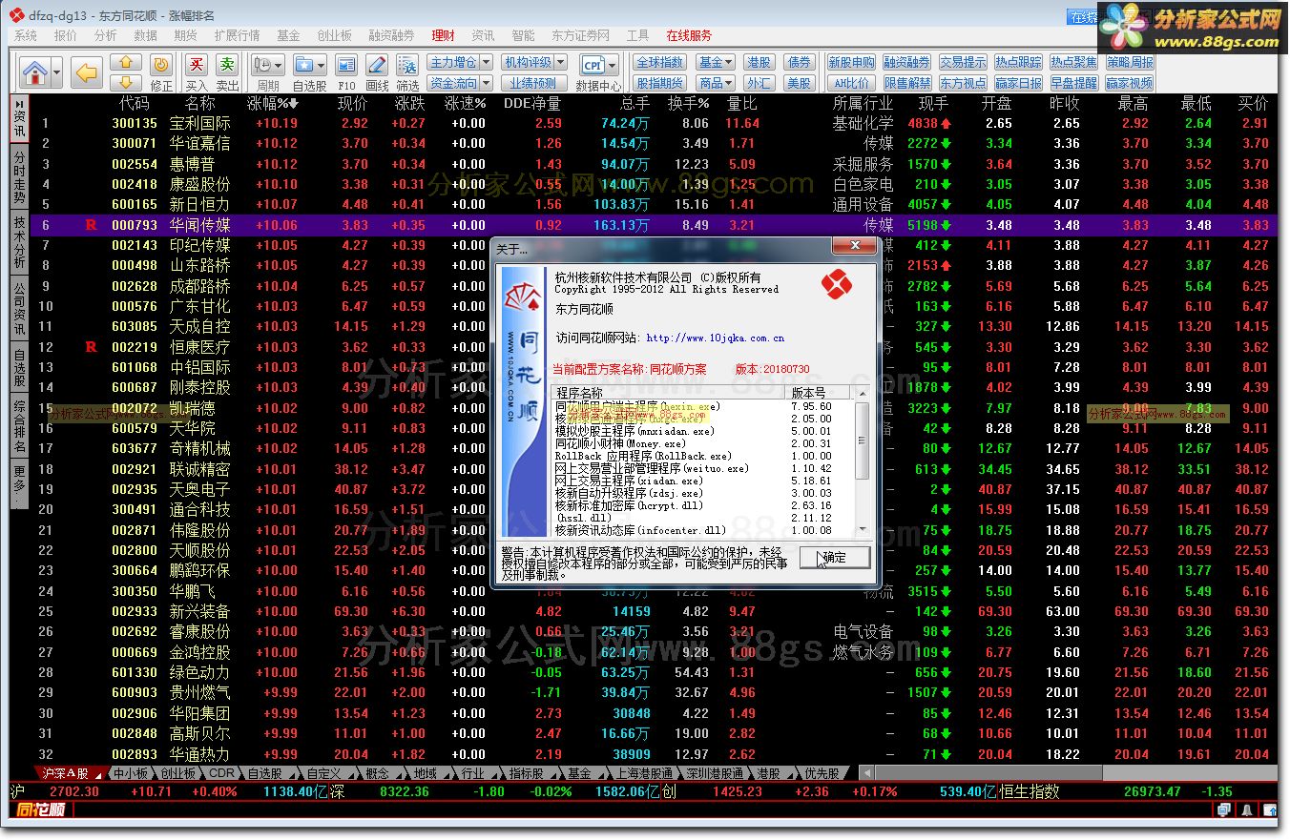
Task: Open the 报价 menu
Action: click(x=66, y=35)
